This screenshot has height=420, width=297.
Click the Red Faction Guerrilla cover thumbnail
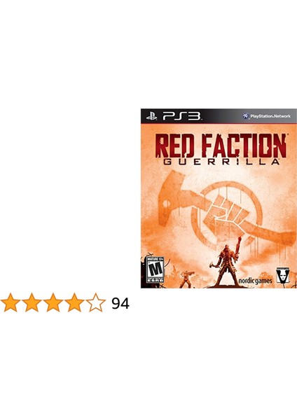click(219, 198)
